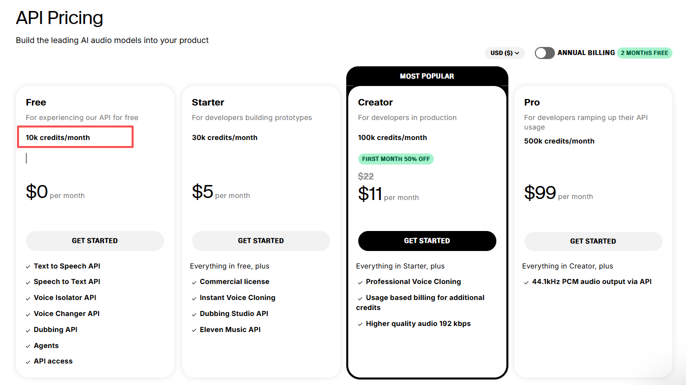This screenshot has height=385, width=686.
Task: Click the checkmark beside Eleven Music API
Action: 195,330
